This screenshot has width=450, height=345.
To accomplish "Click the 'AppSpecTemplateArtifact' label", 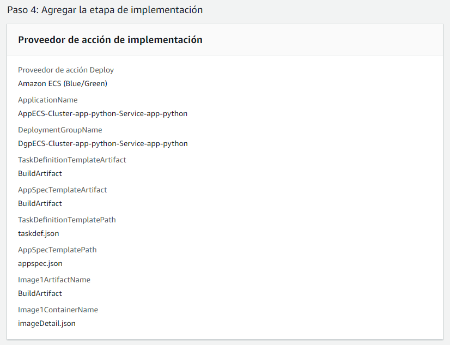I will click(62, 190).
